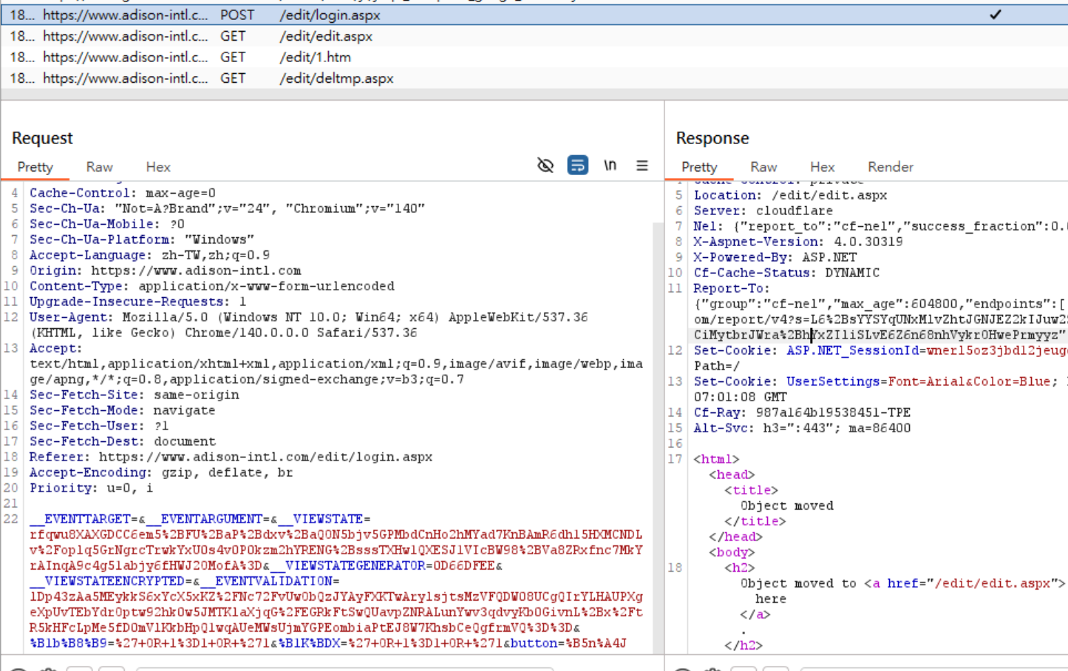Image resolution: width=1068 pixels, height=671 pixels.
Task: Click the Response panel heading
Action: (712, 138)
